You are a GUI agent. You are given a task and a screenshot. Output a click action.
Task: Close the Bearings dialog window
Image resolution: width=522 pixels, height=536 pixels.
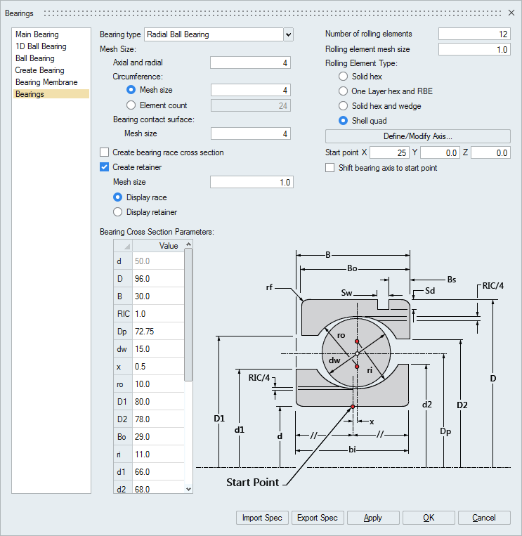pyautogui.click(x=511, y=13)
